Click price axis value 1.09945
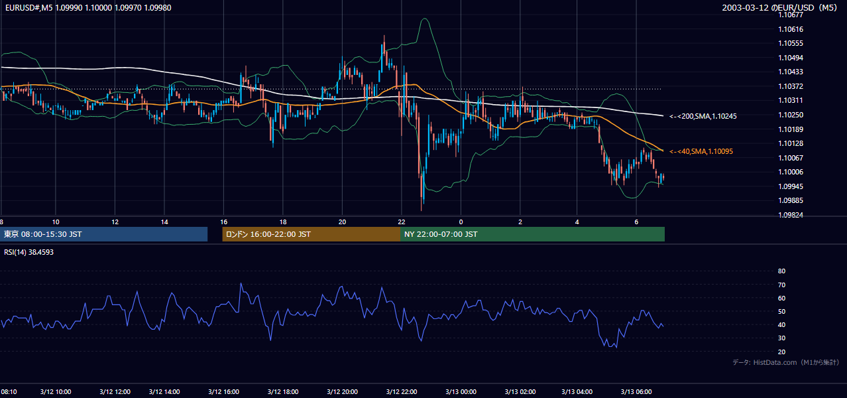Image resolution: width=847 pixels, height=398 pixels. coord(790,186)
